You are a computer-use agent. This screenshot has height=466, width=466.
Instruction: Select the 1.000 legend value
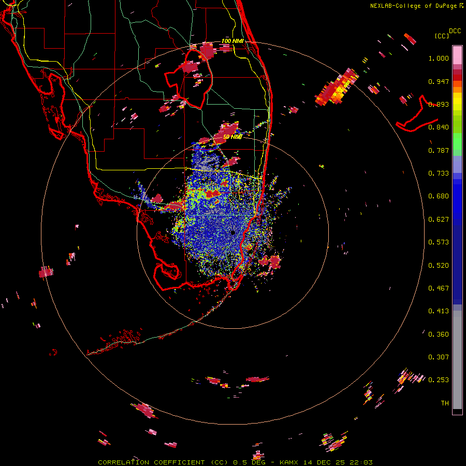click(439, 58)
